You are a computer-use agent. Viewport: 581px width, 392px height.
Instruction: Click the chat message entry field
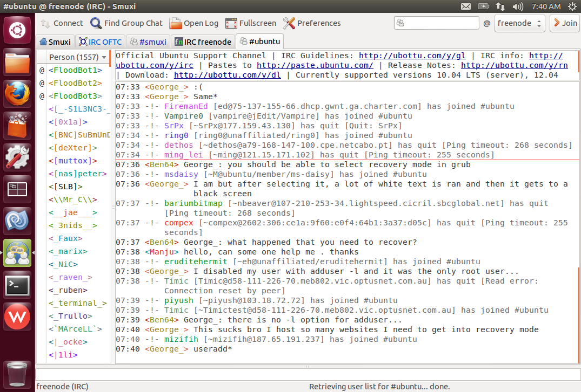[307, 373]
